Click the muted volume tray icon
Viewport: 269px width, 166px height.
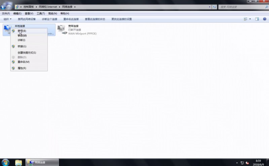(247, 163)
